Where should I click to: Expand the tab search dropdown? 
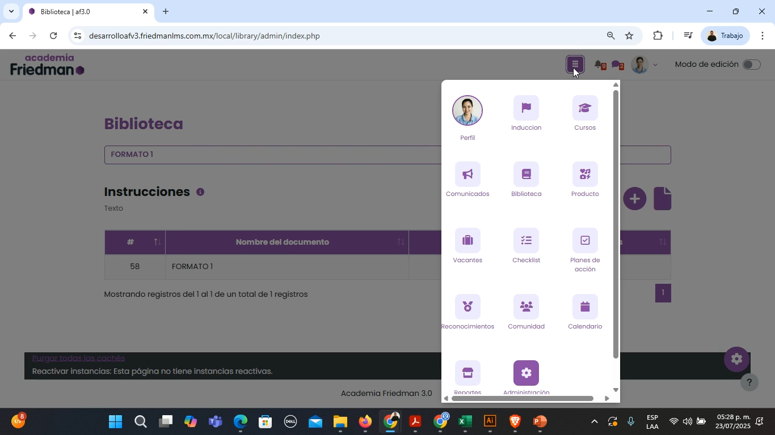(x=11, y=11)
